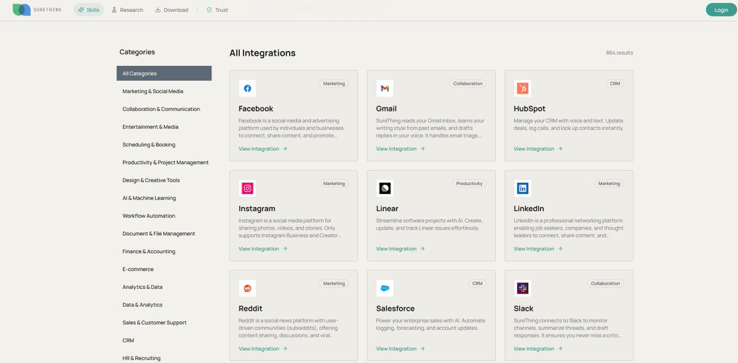Click the Categories sidebar heading
Screen dimensions: 738x363
coord(137,52)
